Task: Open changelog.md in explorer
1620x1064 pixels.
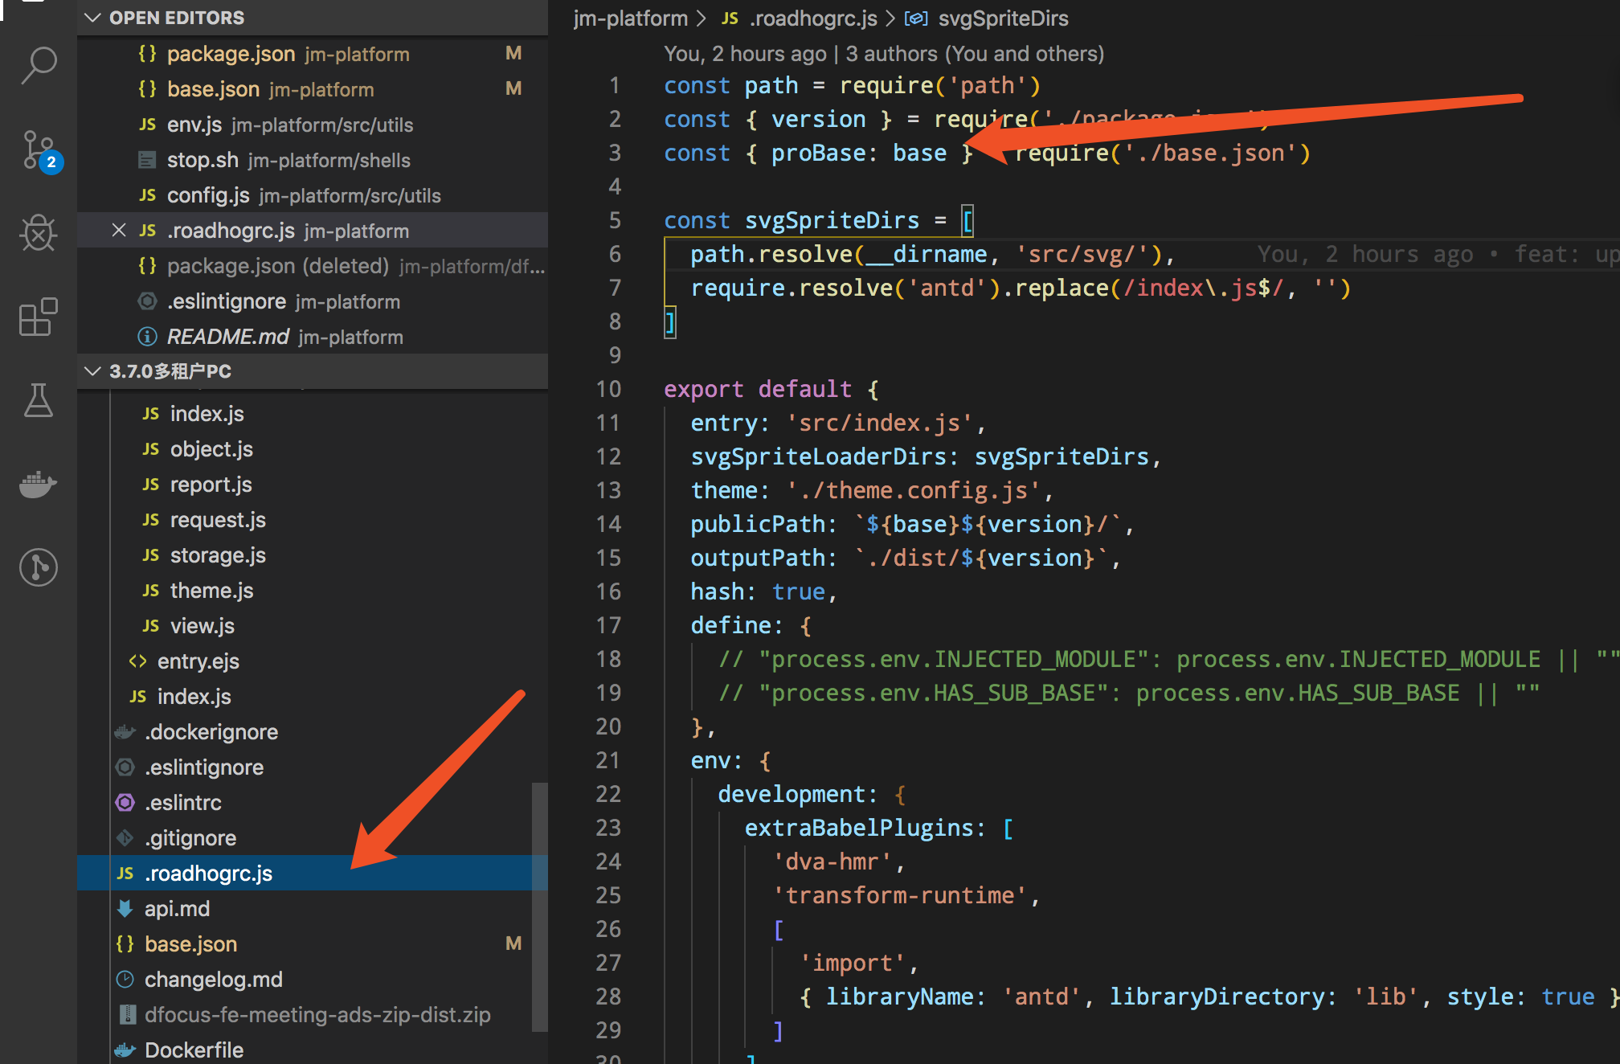Action: (313, 980)
